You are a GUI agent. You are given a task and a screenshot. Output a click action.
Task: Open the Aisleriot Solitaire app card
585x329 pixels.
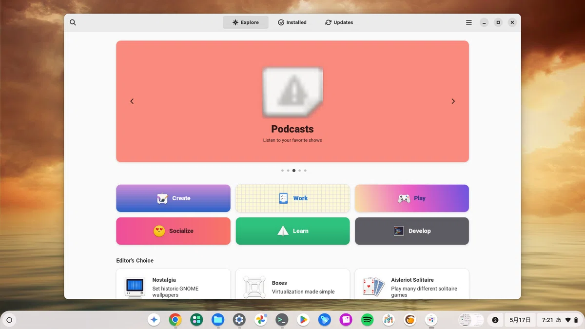pyautogui.click(x=412, y=284)
